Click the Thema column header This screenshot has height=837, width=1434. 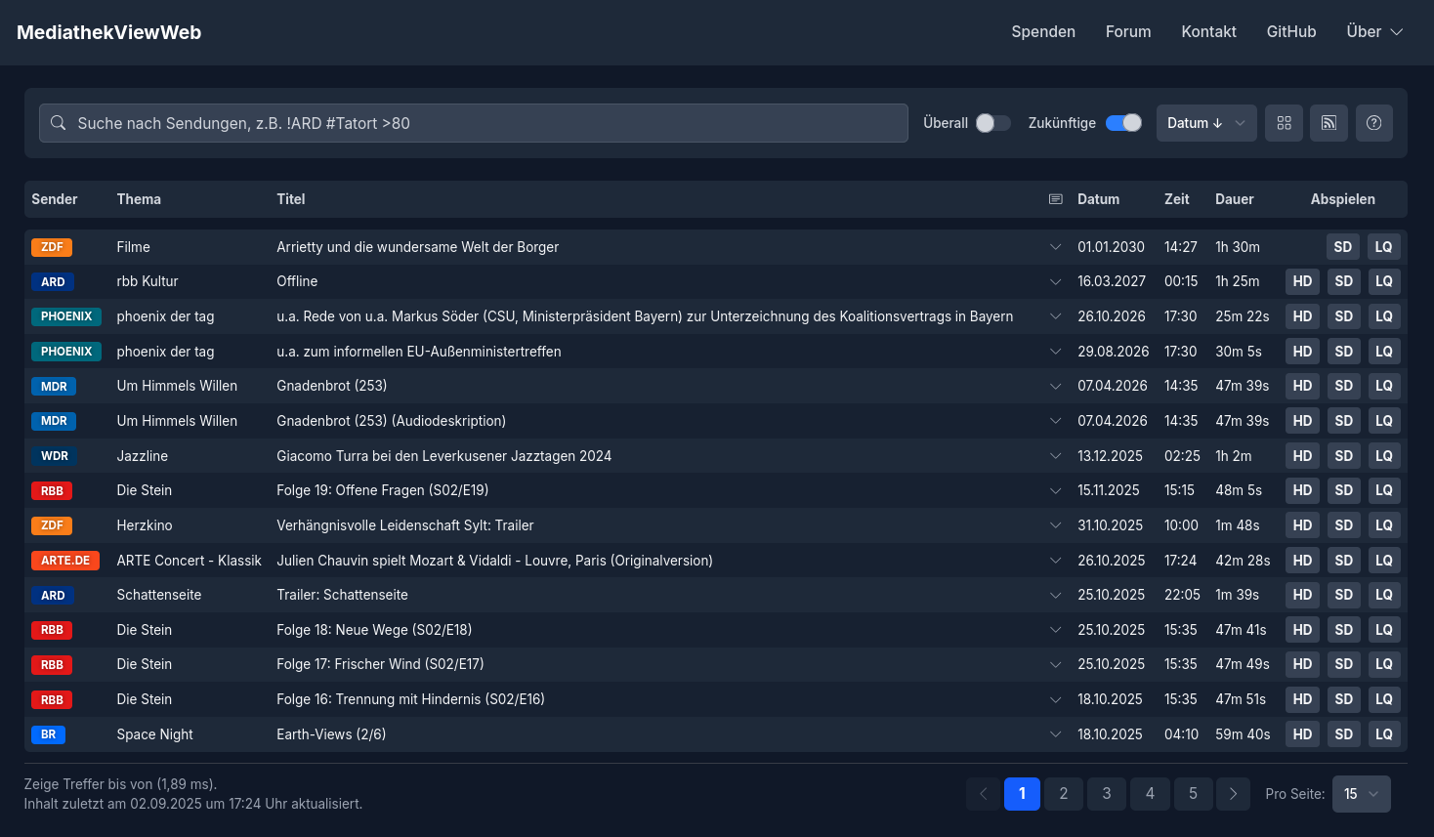click(139, 199)
